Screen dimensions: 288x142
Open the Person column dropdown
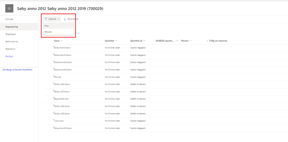click(191, 41)
